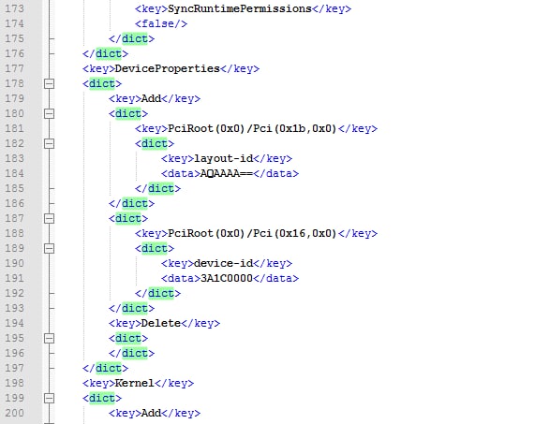Click line number 173 in the margin
Image resolution: width=534 pixels, height=424 pixels.
[14, 8]
